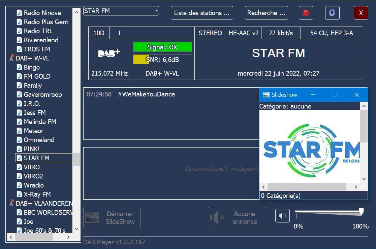Click Slideshow scroll down arrow
376x249 pixels.
[x=364, y=179]
